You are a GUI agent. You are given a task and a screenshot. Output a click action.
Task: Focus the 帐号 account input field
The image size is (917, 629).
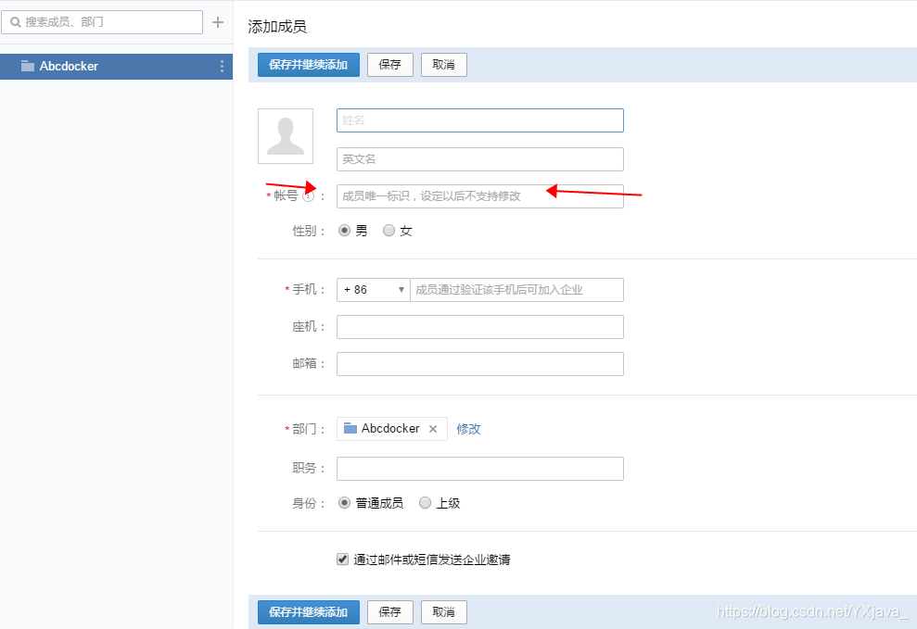coord(480,196)
